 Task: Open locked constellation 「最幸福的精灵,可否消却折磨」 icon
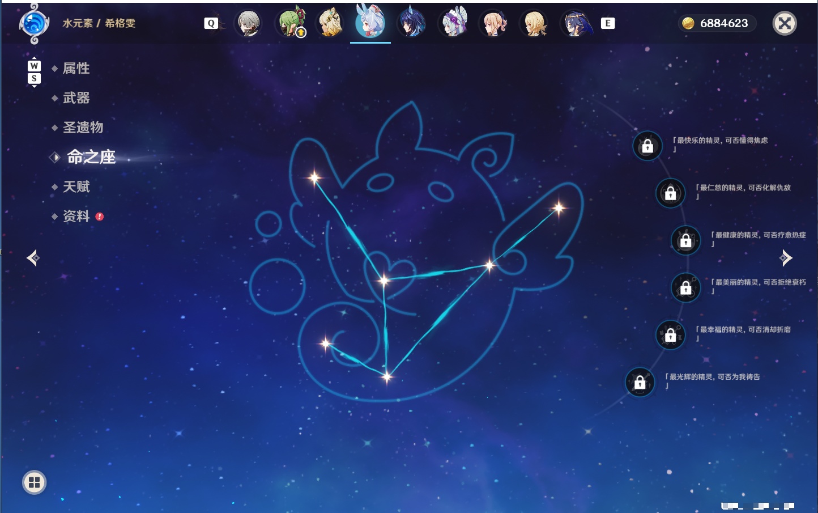pyautogui.click(x=670, y=334)
